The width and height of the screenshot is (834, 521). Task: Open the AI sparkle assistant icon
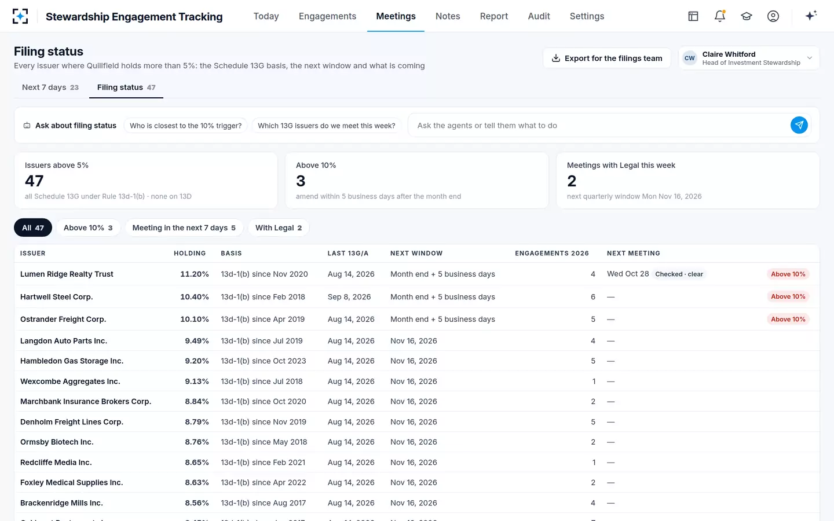(811, 16)
